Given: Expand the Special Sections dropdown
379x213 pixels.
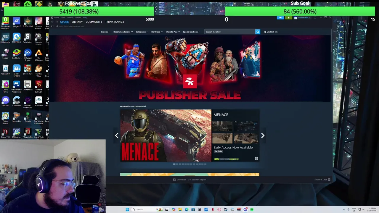Looking at the screenshot, I should 191,32.
